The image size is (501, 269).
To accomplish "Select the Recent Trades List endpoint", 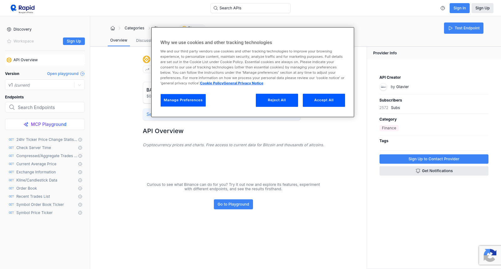I will click(x=33, y=197).
